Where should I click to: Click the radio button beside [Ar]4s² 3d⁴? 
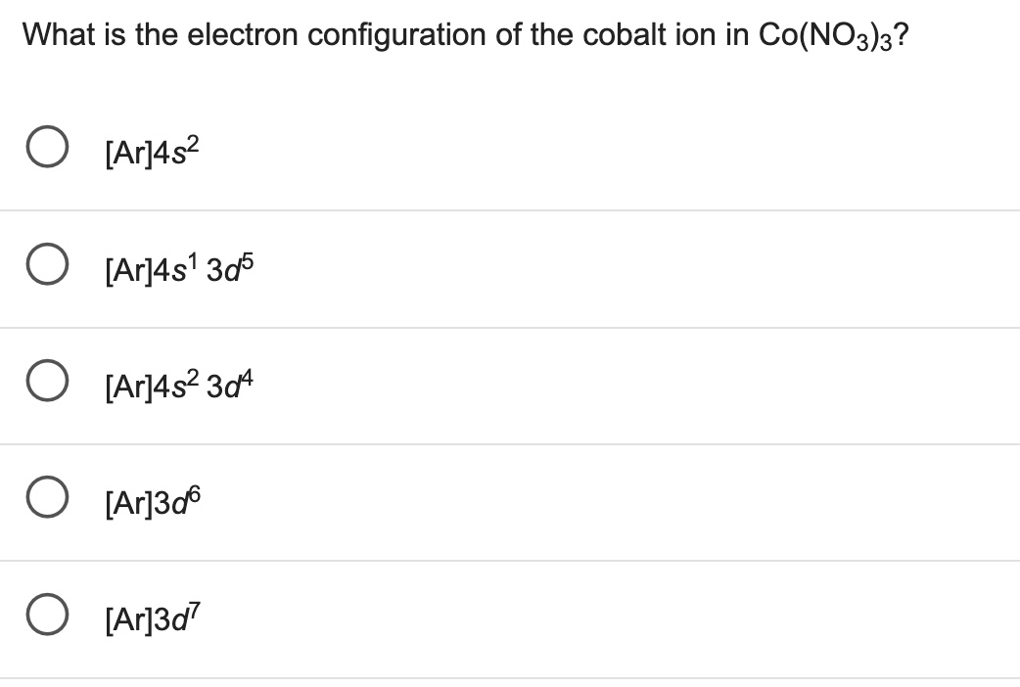(x=47, y=382)
